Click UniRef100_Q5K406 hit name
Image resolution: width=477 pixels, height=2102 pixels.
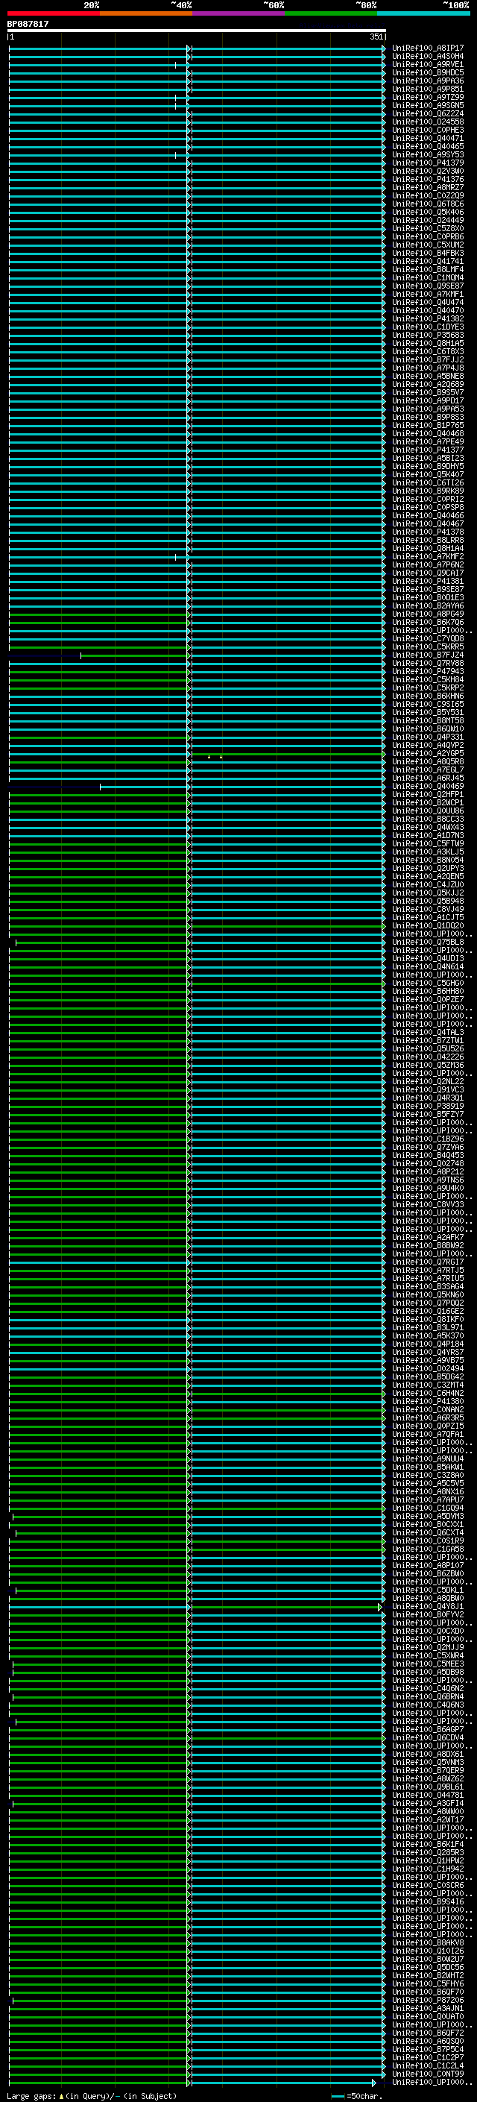pos(427,213)
